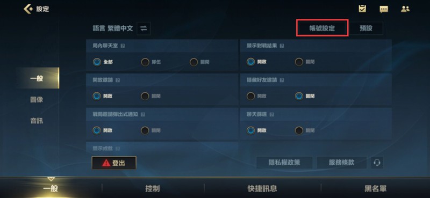Show help for 局內聊天室 setting
430x198 pixels.
click(x=123, y=46)
